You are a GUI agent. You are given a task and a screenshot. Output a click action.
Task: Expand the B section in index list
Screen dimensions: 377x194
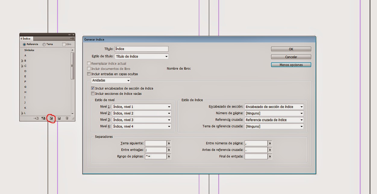22,61
